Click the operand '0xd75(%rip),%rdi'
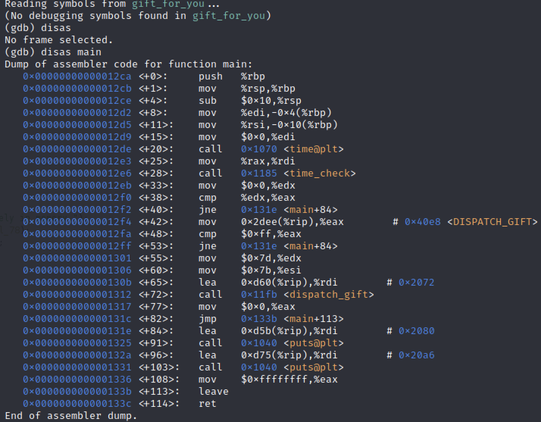 (289, 355)
